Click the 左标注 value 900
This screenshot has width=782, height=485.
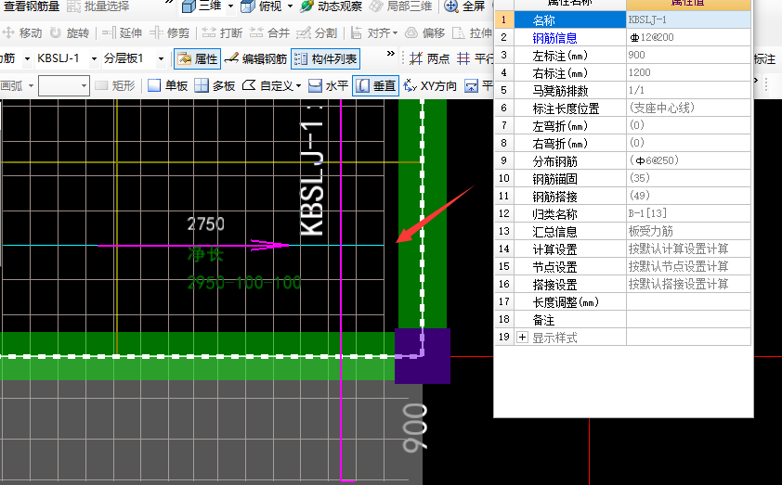tap(688, 55)
